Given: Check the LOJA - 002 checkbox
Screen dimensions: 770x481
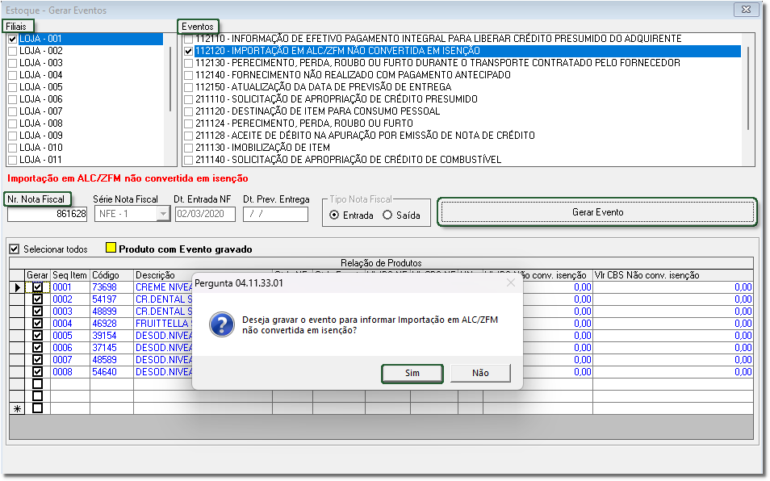Looking at the screenshot, I should [x=13, y=51].
